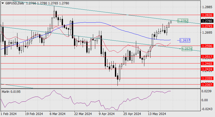Click the 0.0239 Marlin scale value
The width and height of the screenshot is (215, 117).
click(207, 91)
